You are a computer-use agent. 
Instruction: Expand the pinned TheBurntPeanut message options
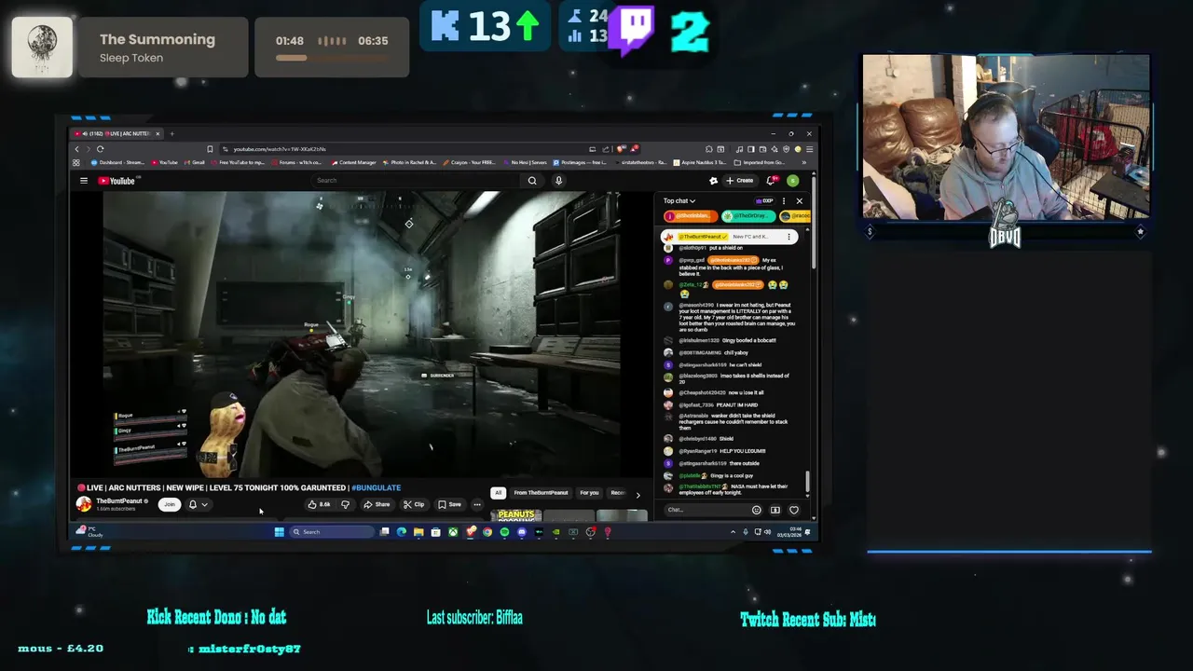tap(788, 237)
